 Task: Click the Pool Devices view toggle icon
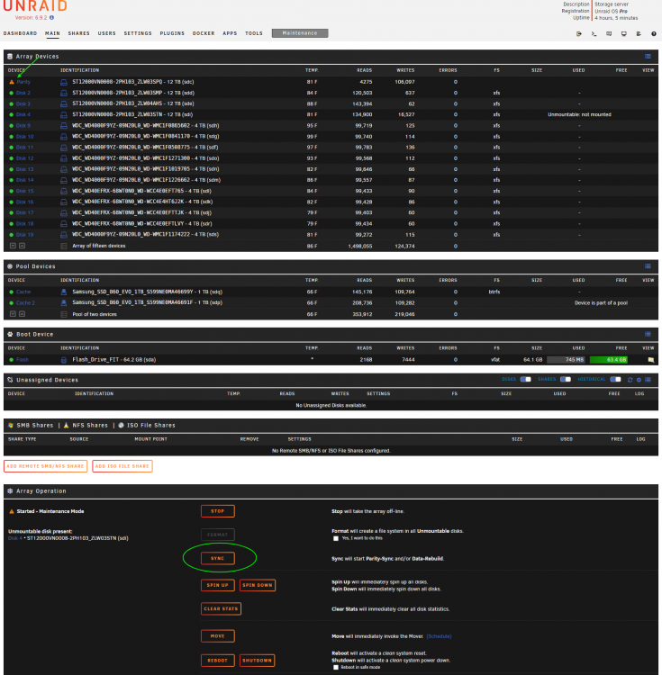648,266
